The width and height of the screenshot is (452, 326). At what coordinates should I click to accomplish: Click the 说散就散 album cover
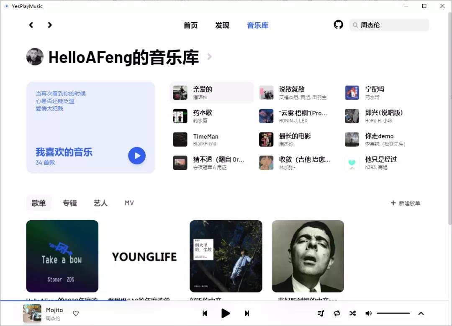pos(266,92)
